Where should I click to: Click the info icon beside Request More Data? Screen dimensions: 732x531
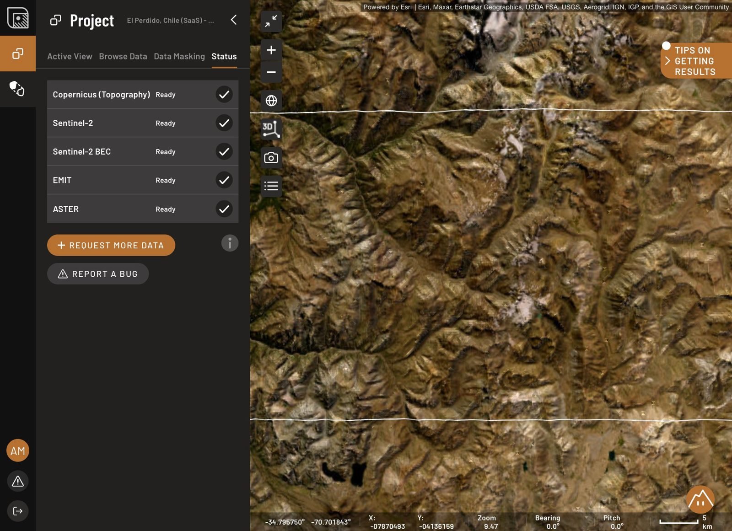[x=230, y=243]
